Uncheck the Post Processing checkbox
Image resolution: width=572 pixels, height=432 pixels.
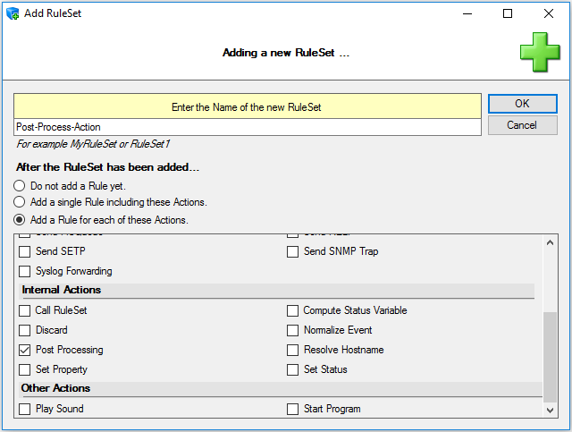coord(25,350)
